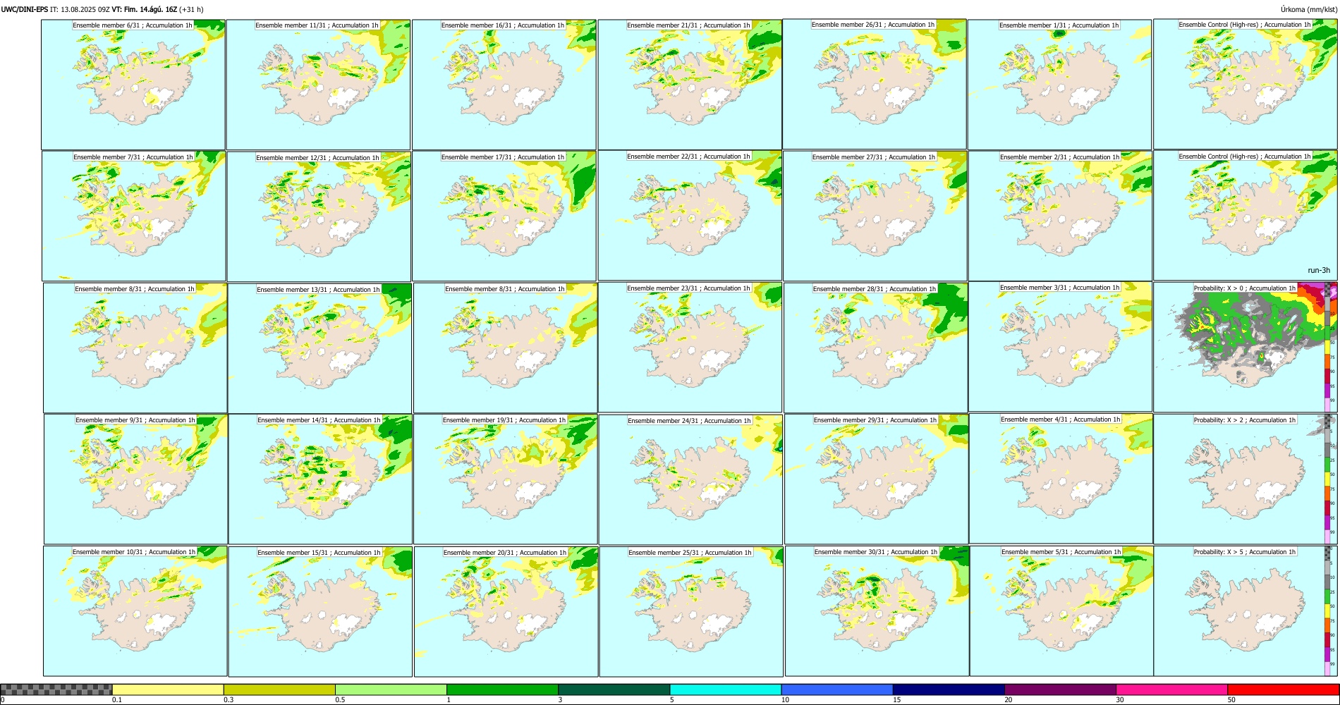Select the Ensemble member 6/31 precipitation map

point(133,85)
